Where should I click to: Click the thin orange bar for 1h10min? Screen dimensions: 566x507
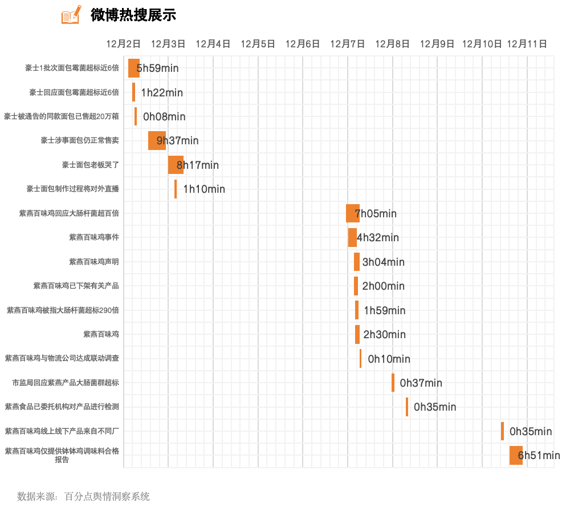176,189
